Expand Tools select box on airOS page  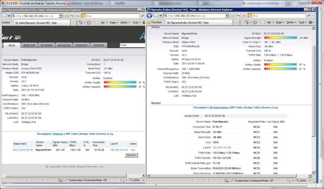click(x=132, y=45)
